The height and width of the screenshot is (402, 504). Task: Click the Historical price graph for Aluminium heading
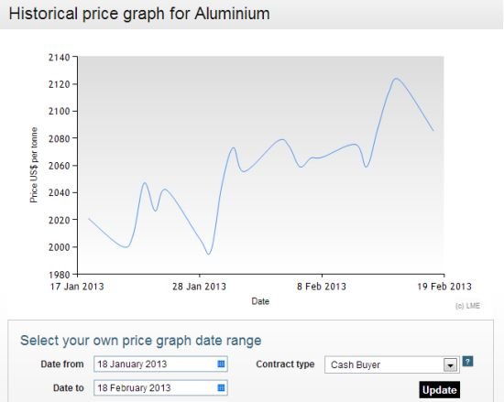click(139, 14)
